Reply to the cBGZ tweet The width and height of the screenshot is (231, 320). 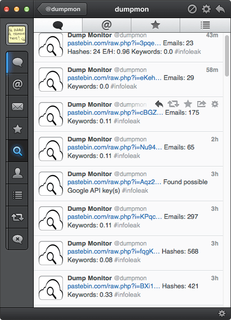[159, 104]
